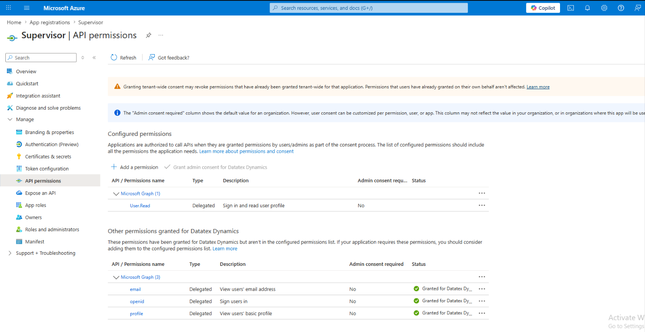Click App registrations breadcrumb

(50, 23)
